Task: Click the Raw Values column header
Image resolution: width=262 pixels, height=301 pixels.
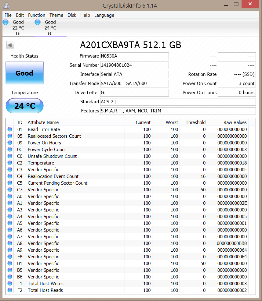Action: pos(235,122)
